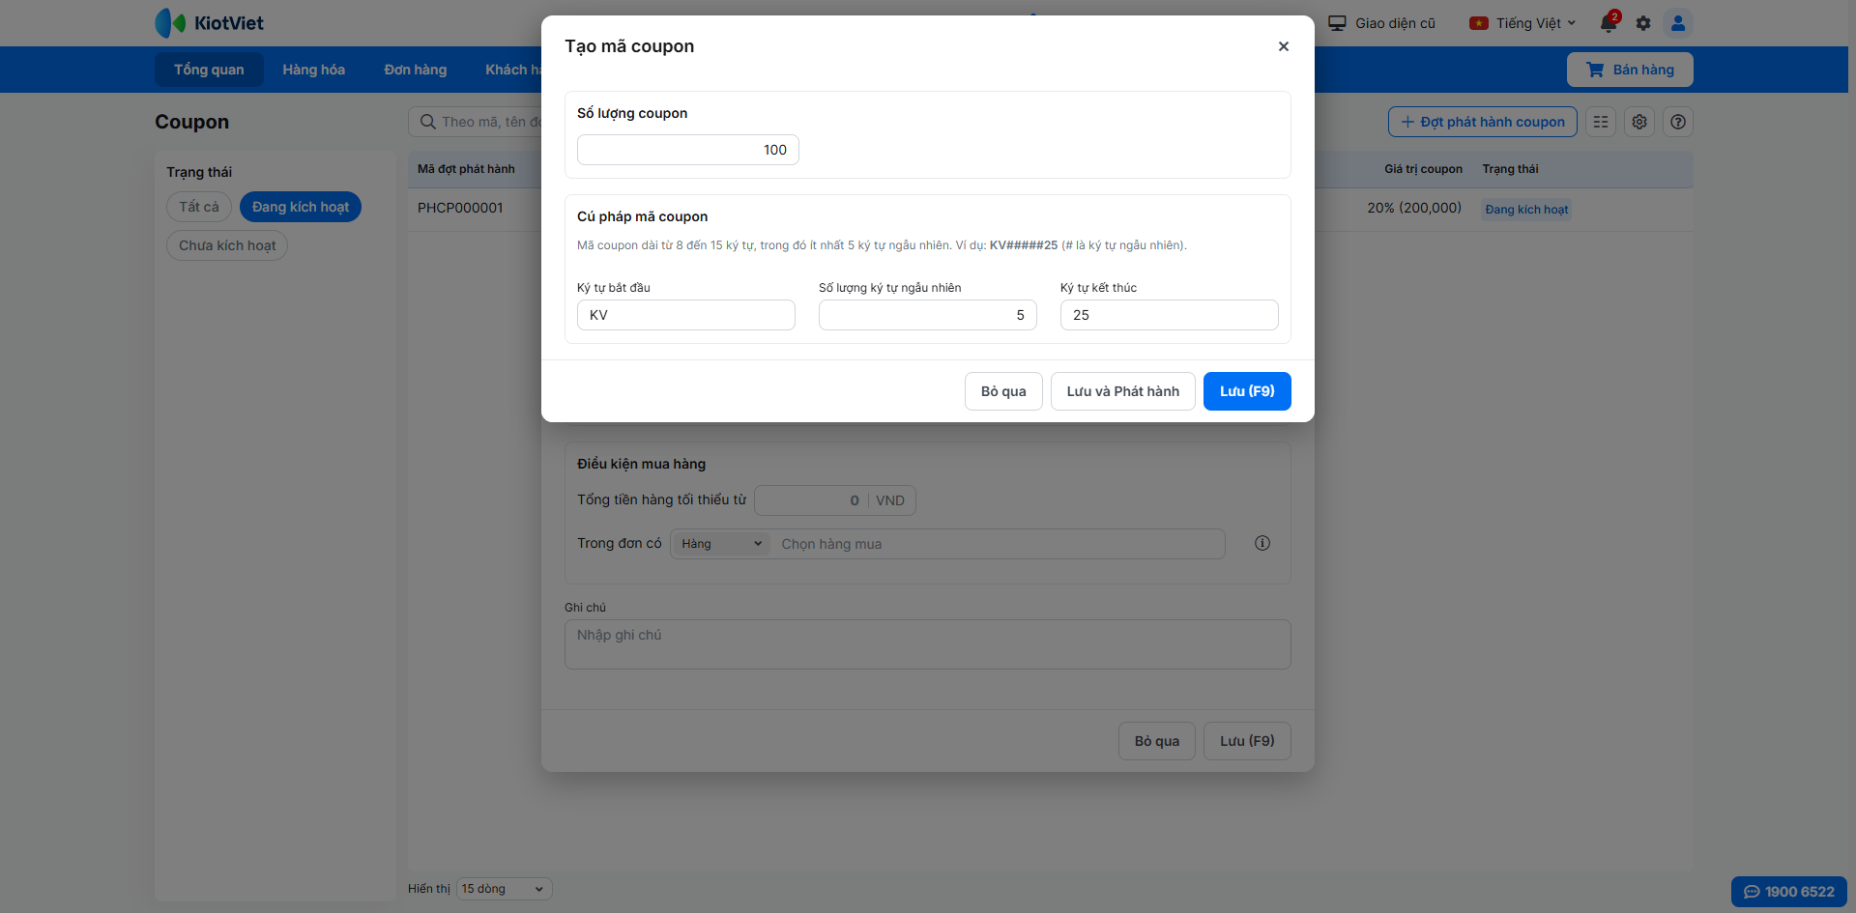Click Lưu và Phát hành button
1856x913 pixels.
(1123, 391)
